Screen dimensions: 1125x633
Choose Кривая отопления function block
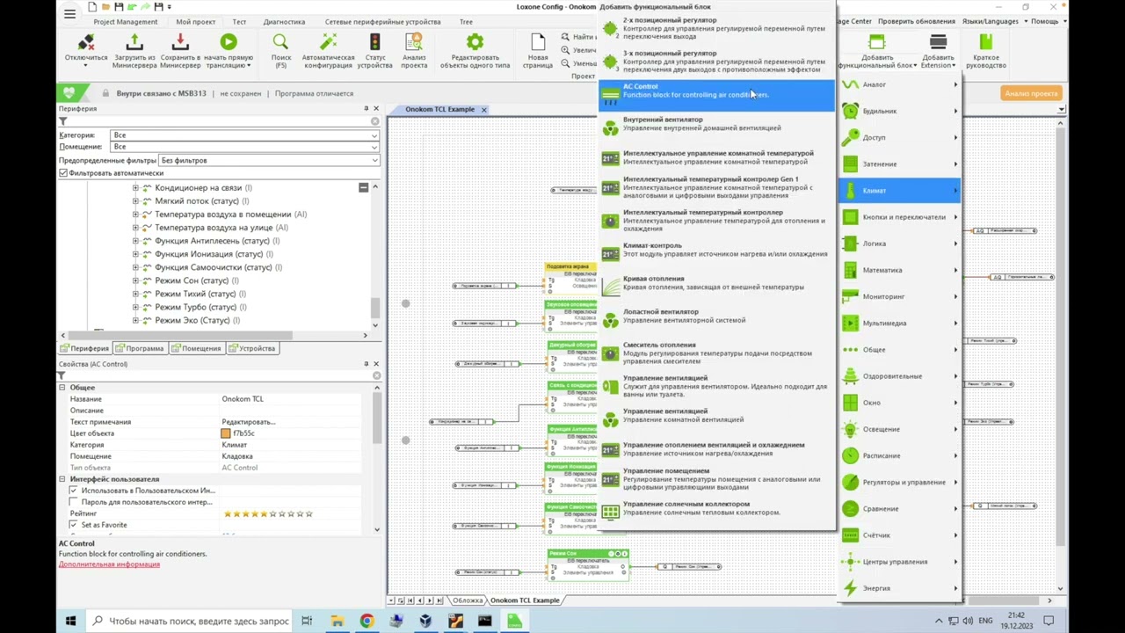pyautogui.click(x=716, y=283)
